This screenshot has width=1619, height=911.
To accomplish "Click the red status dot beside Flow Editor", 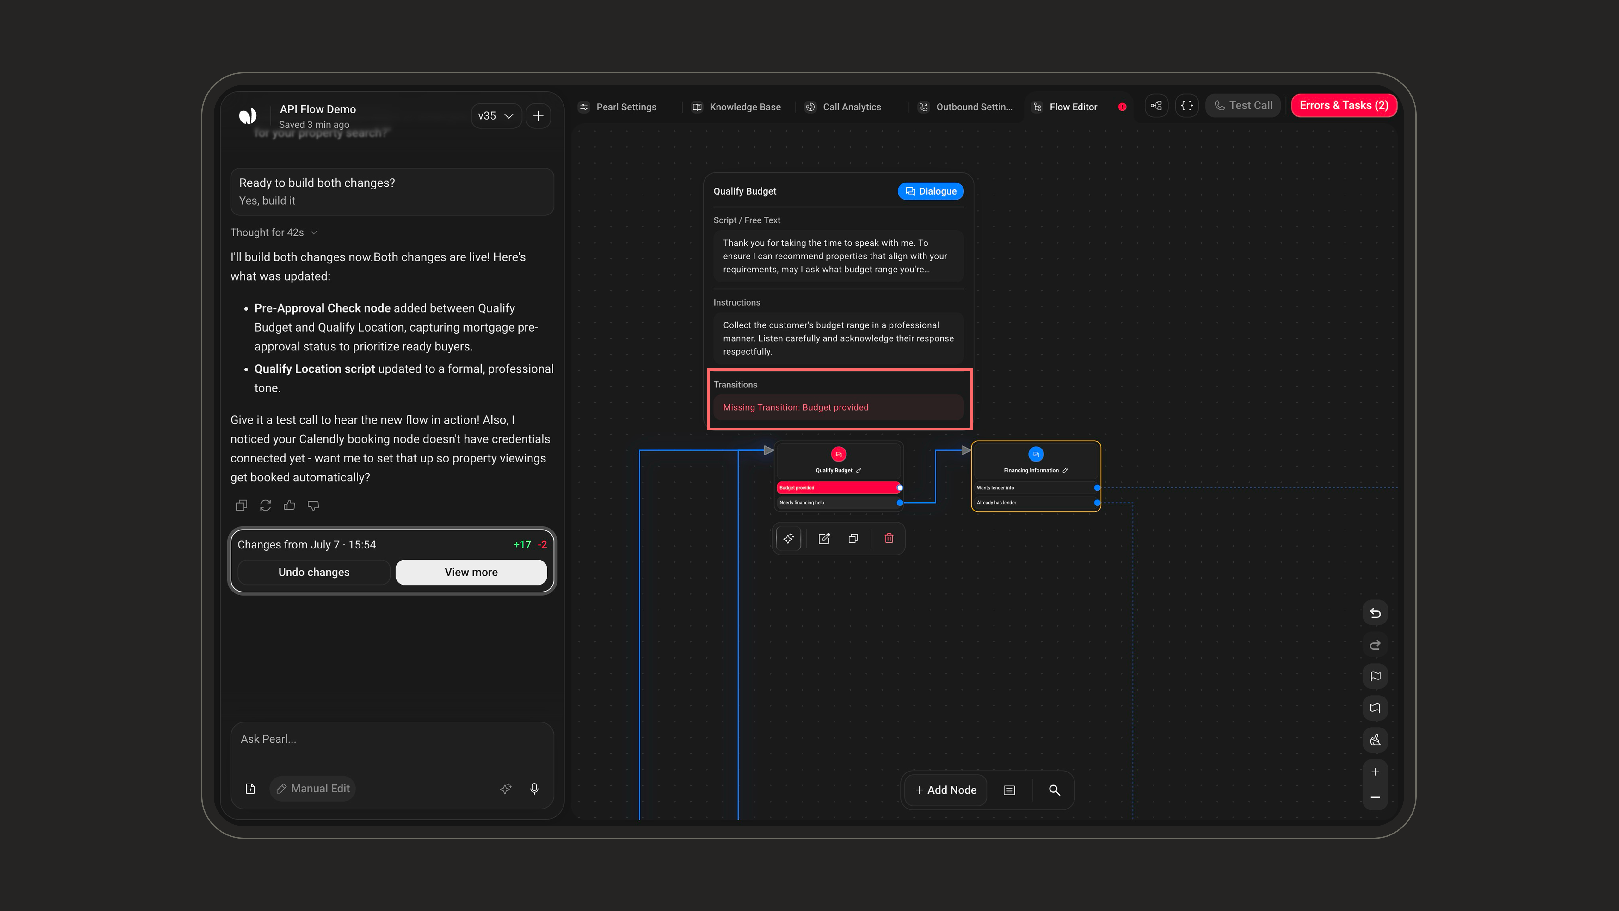I will point(1123,107).
